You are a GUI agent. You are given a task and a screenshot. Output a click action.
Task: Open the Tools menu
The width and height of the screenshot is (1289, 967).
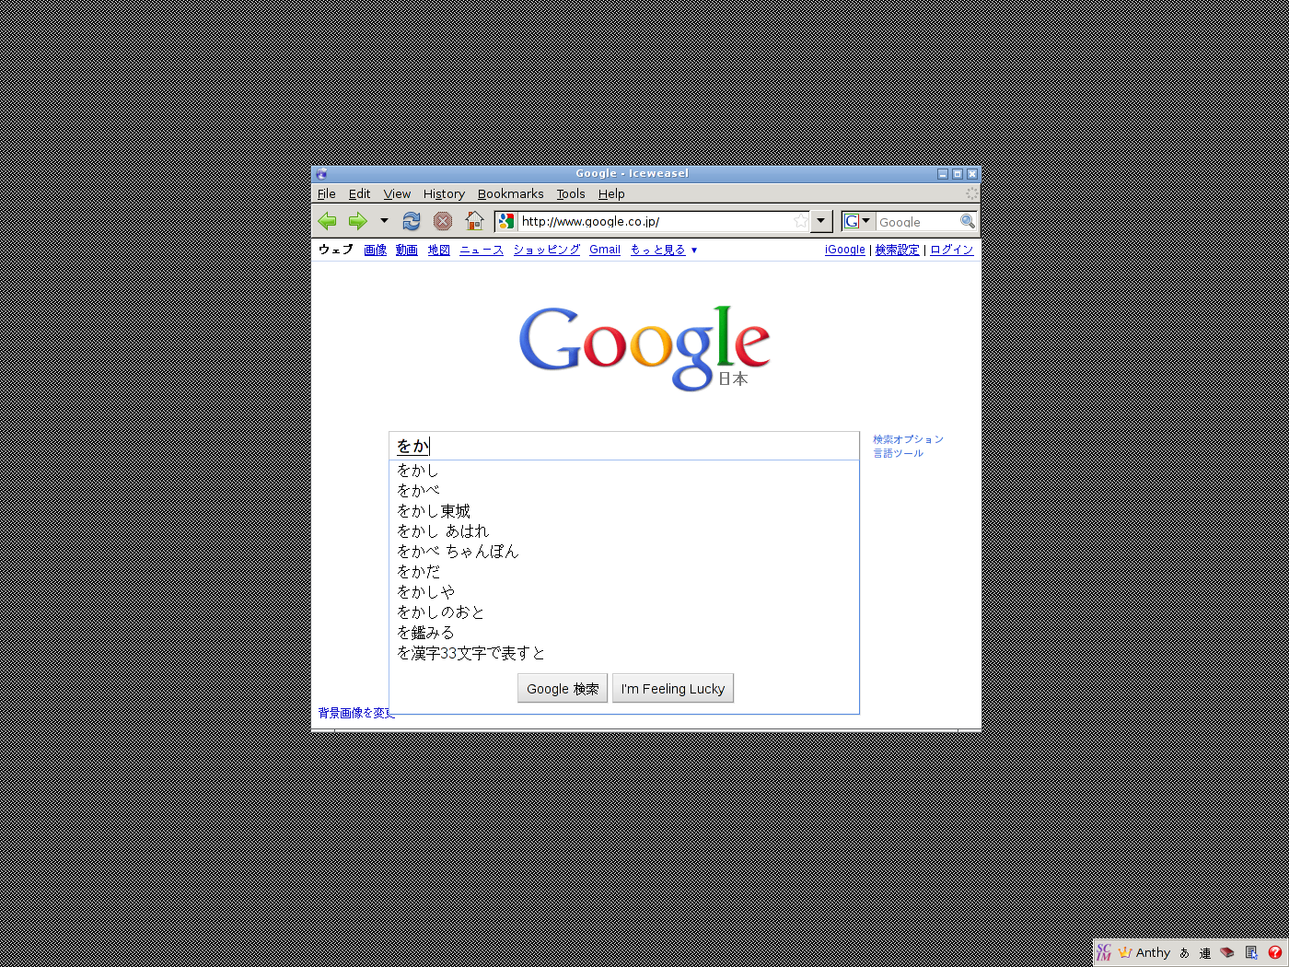click(571, 193)
